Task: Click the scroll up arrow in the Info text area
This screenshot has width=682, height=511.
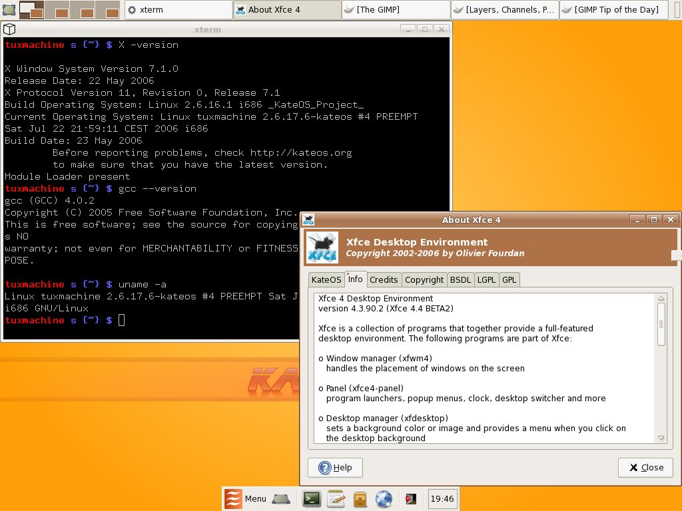Action: pos(661,299)
